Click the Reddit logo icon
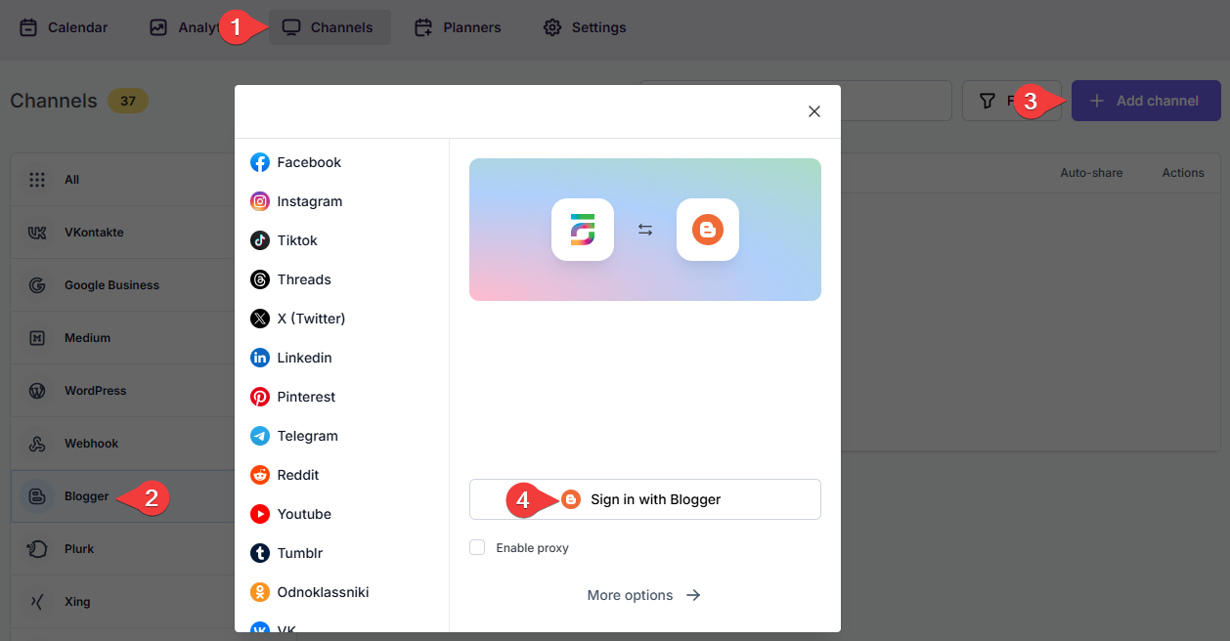 click(260, 475)
